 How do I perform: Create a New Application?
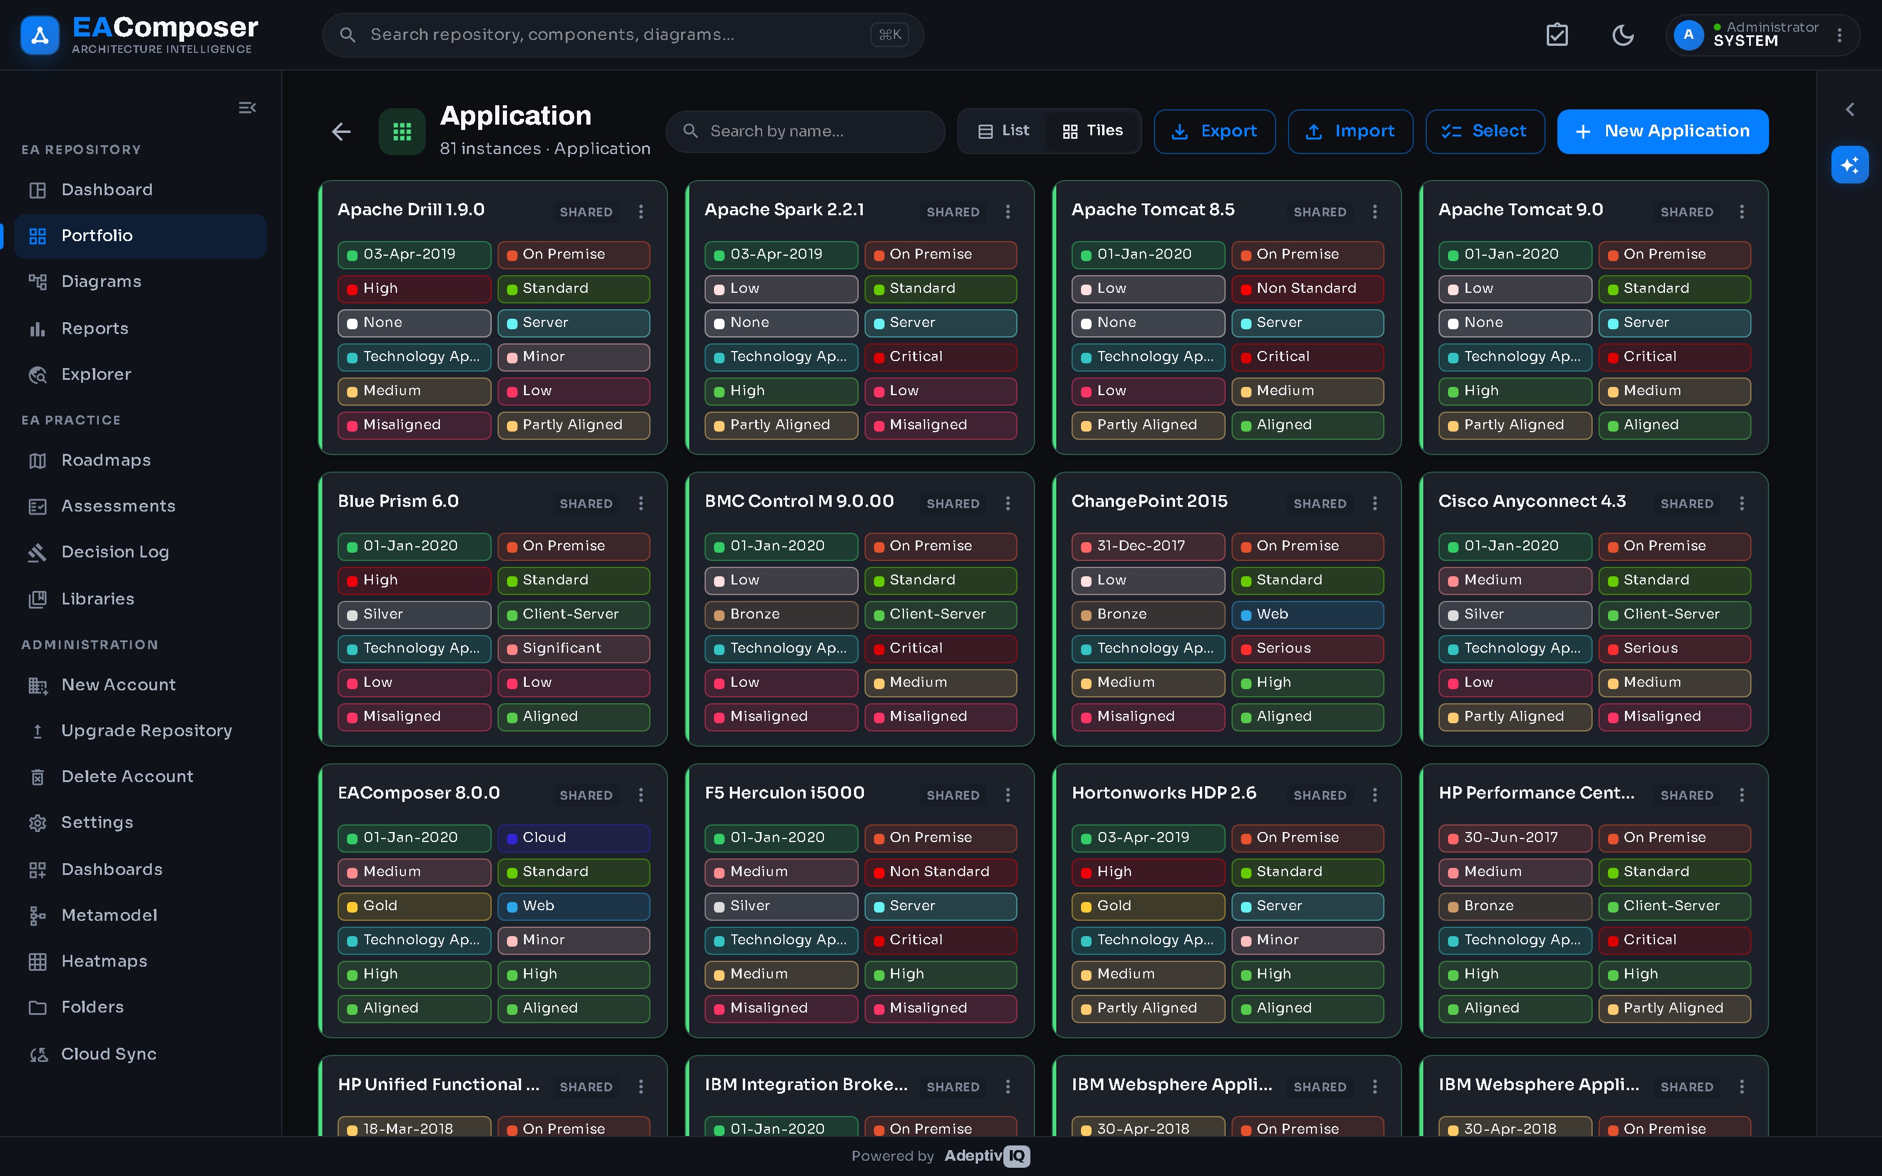point(1663,132)
